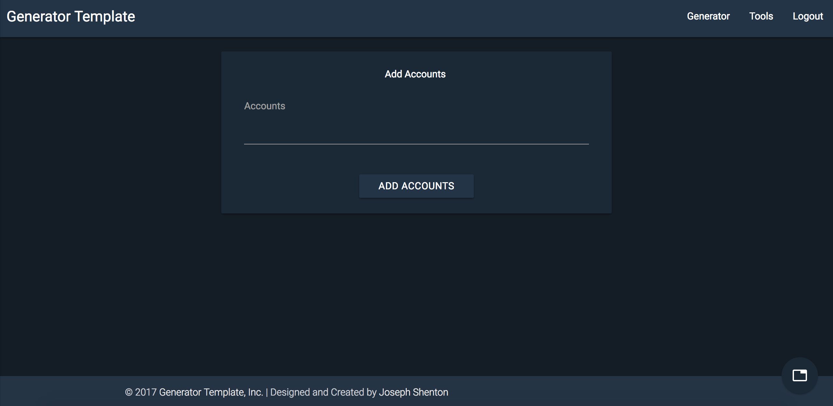Log out using the Logout link

(808, 16)
